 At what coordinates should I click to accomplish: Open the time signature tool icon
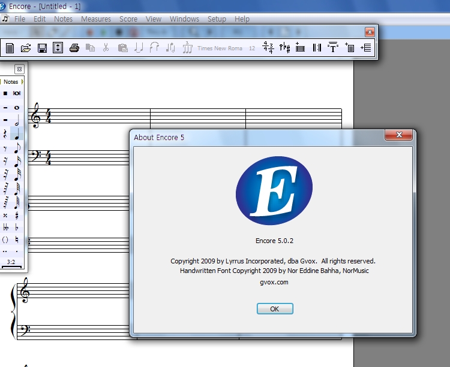[268, 48]
